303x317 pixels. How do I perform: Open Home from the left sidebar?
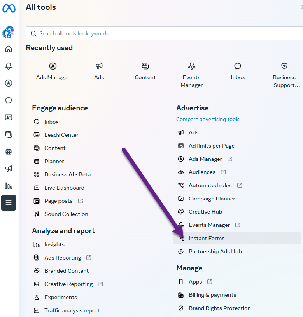[9, 49]
